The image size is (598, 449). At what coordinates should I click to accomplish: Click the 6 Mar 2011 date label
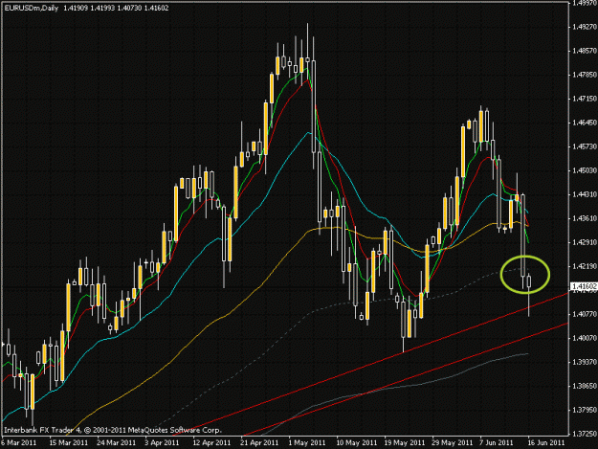coord(19,443)
